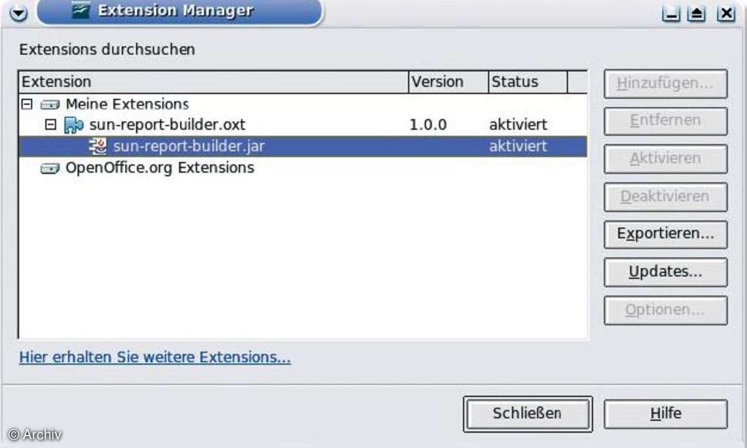Viewport: 747px width, 448px height.
Task: Click the Extension Manager title bar app icon
Action: tap(81, 11)
